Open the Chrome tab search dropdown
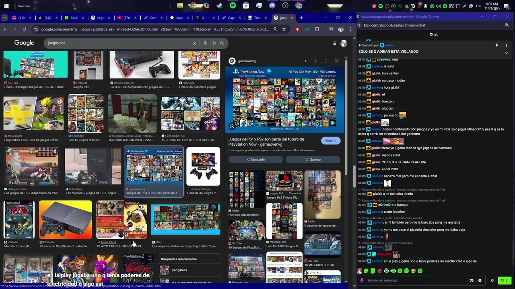This screenshot has height=289, width=515. [4, 18]
